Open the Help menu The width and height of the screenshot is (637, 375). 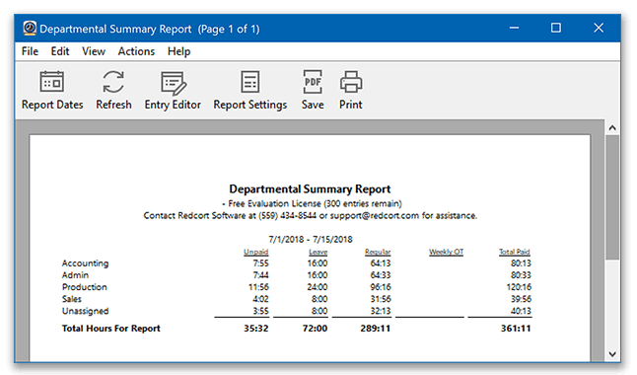tap(178, 51)
